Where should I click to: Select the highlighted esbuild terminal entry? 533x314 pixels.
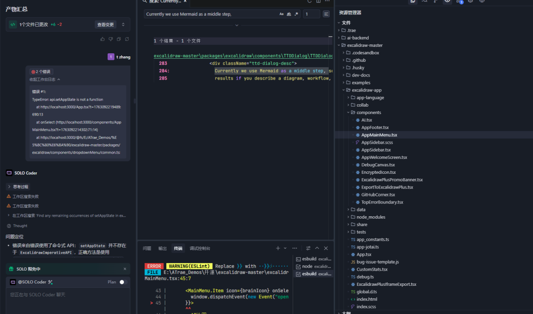point(313,274)
